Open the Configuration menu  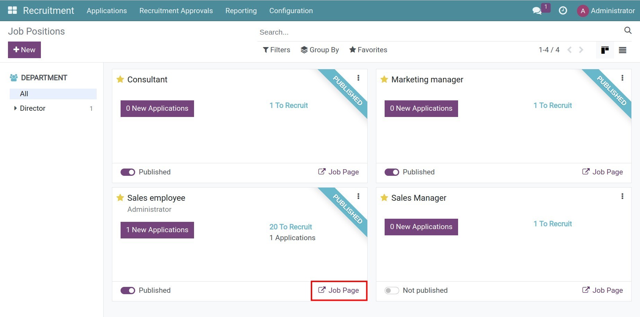click(x=291, y=11)
